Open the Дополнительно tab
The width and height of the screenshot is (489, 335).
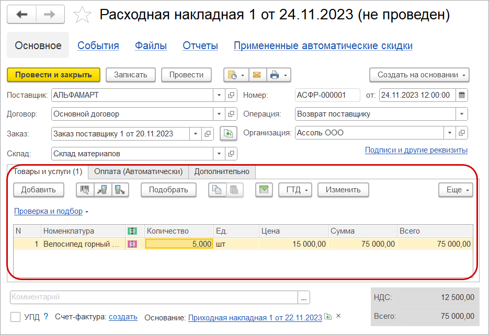point(222,171)
